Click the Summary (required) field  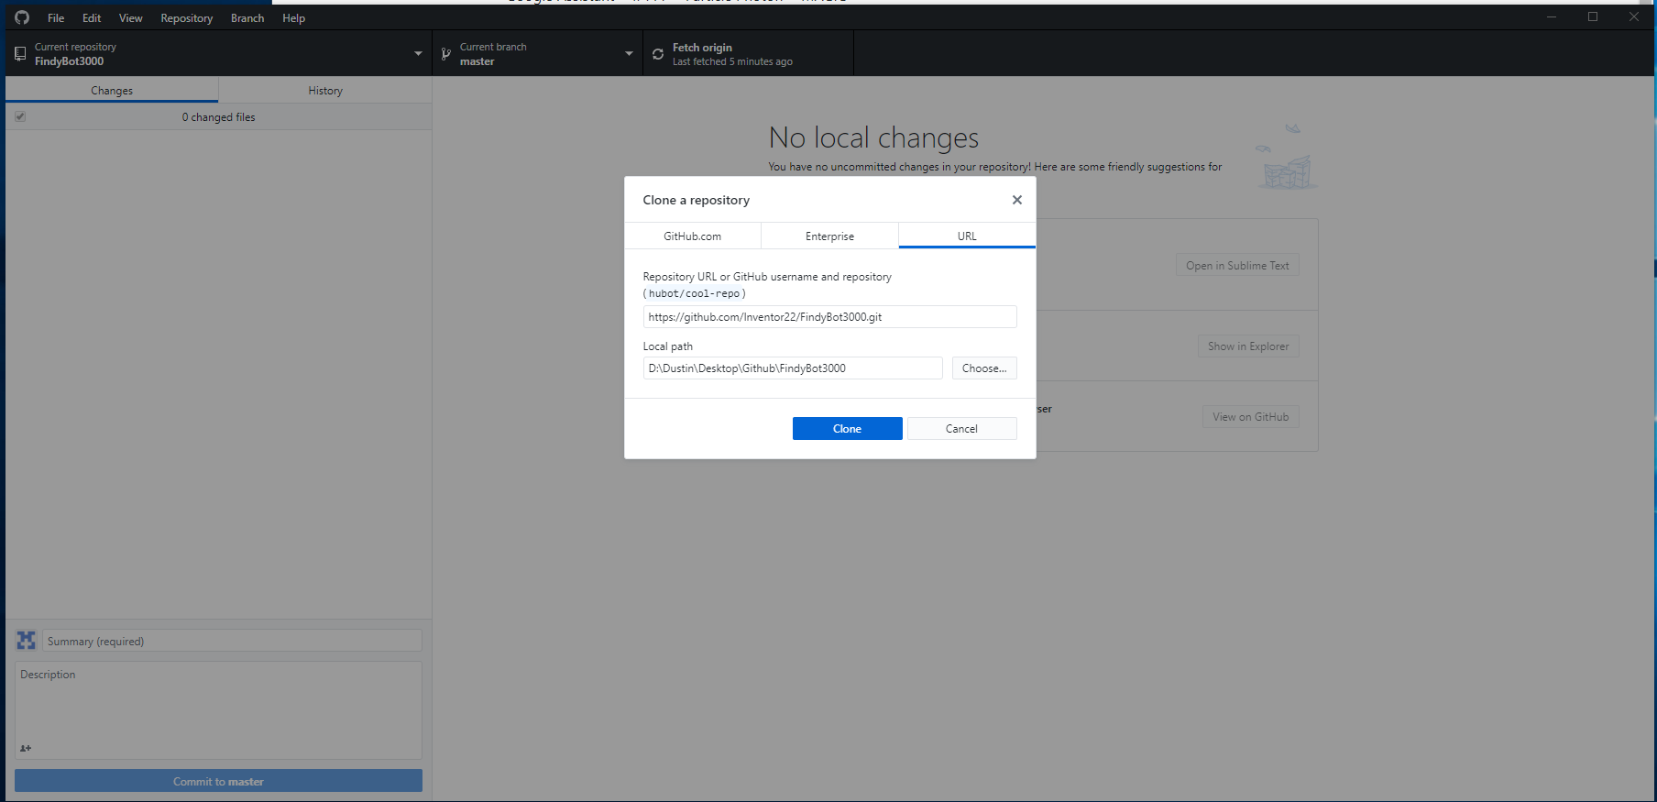click(x=232, y=641)
